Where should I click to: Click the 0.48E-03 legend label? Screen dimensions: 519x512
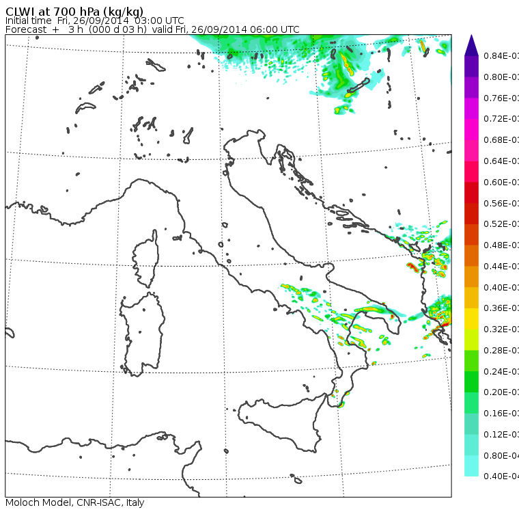point(501,245)
